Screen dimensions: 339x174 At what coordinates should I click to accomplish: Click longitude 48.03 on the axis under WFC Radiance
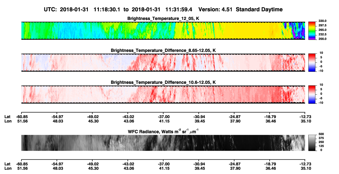(x=57, y=168)
